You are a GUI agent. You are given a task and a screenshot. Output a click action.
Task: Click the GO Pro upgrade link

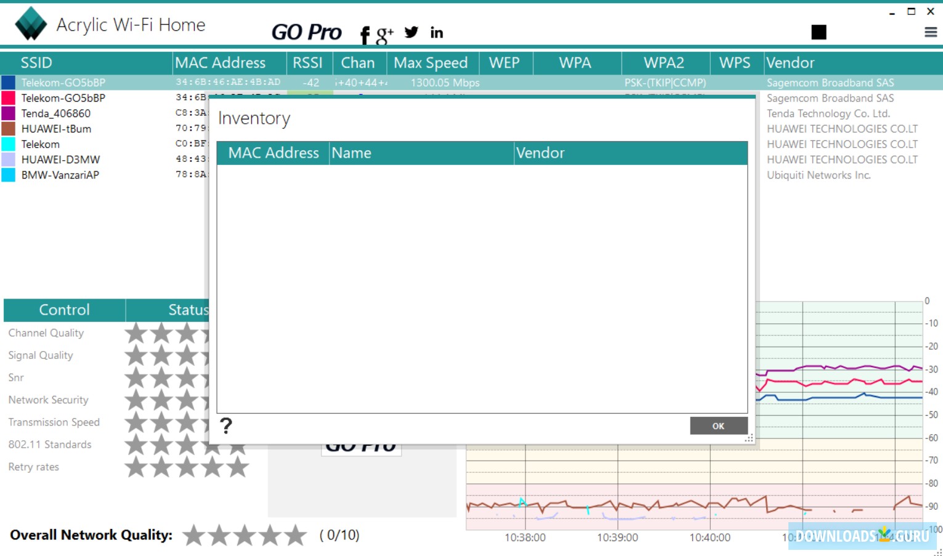(x=306, y=32)
